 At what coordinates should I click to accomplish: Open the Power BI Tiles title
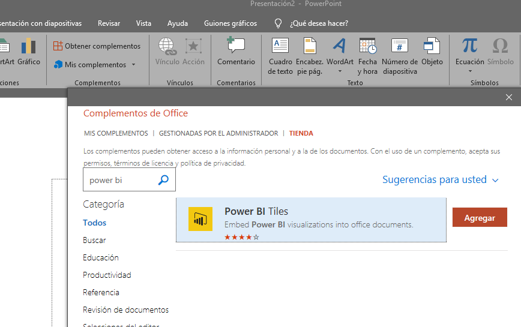pos(256,211)
